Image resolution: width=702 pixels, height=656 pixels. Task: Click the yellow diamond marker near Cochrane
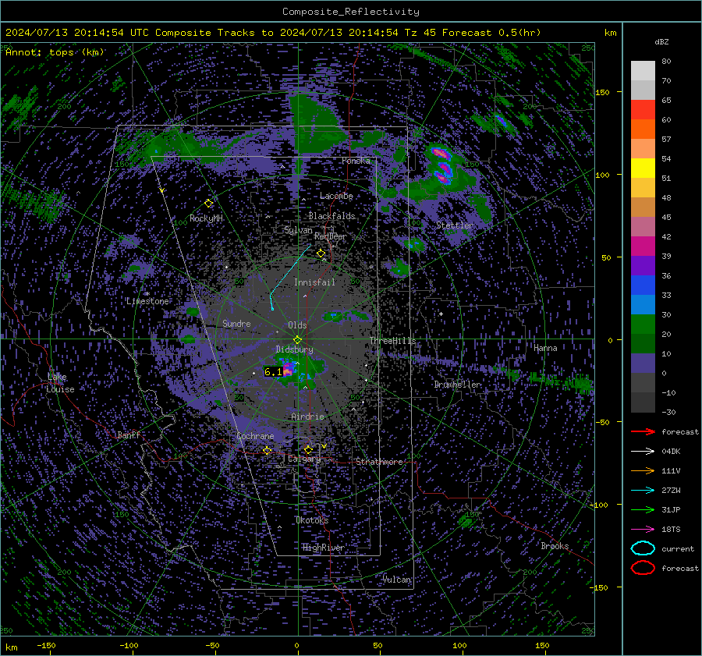[x=268, y=451]
